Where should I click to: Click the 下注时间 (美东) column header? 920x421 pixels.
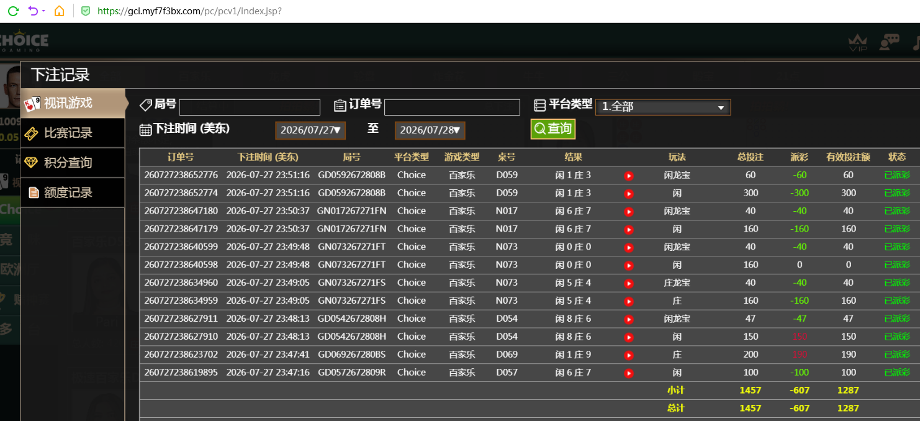tap(268, 157)
